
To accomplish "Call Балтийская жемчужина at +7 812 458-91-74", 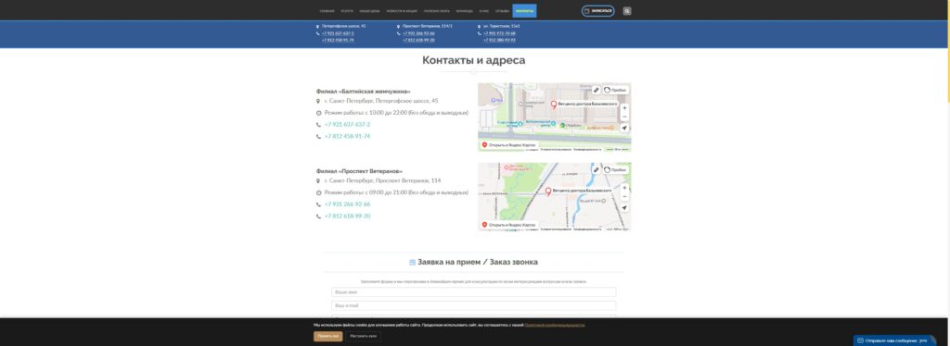I will 347,137.
